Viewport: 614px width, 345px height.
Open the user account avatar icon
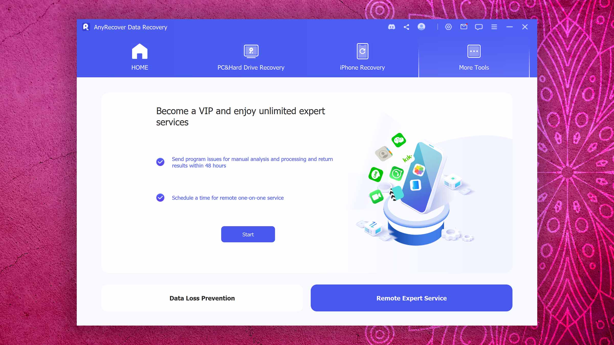[x=421, y=27]
